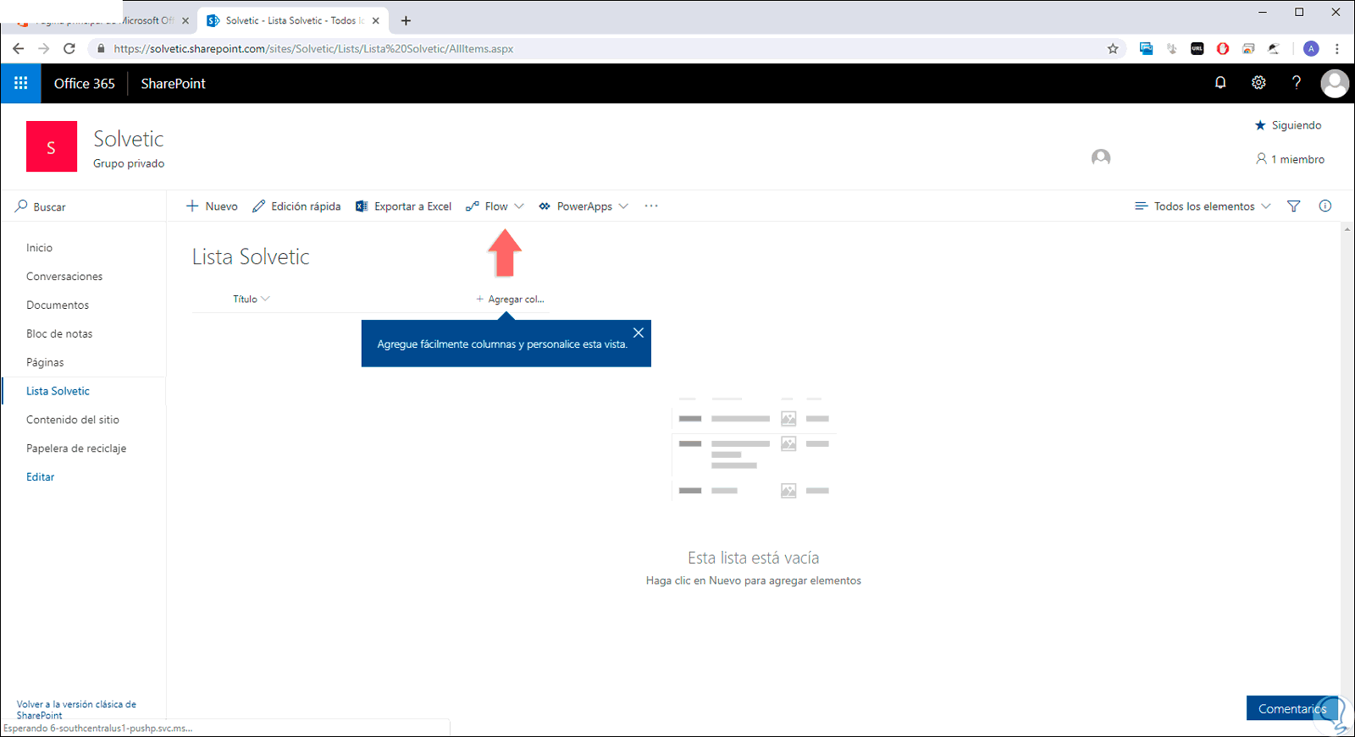Click the group member avatar icon
1355x737 pixels.
[1101, 157]
